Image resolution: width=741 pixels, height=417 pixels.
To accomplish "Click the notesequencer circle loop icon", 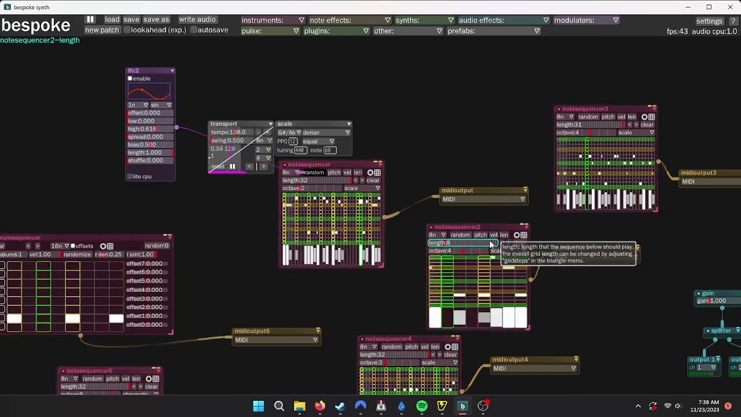I will (x=370, y=173).
